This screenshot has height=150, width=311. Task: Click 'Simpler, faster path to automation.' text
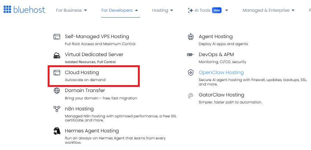(x=230, y=102)
